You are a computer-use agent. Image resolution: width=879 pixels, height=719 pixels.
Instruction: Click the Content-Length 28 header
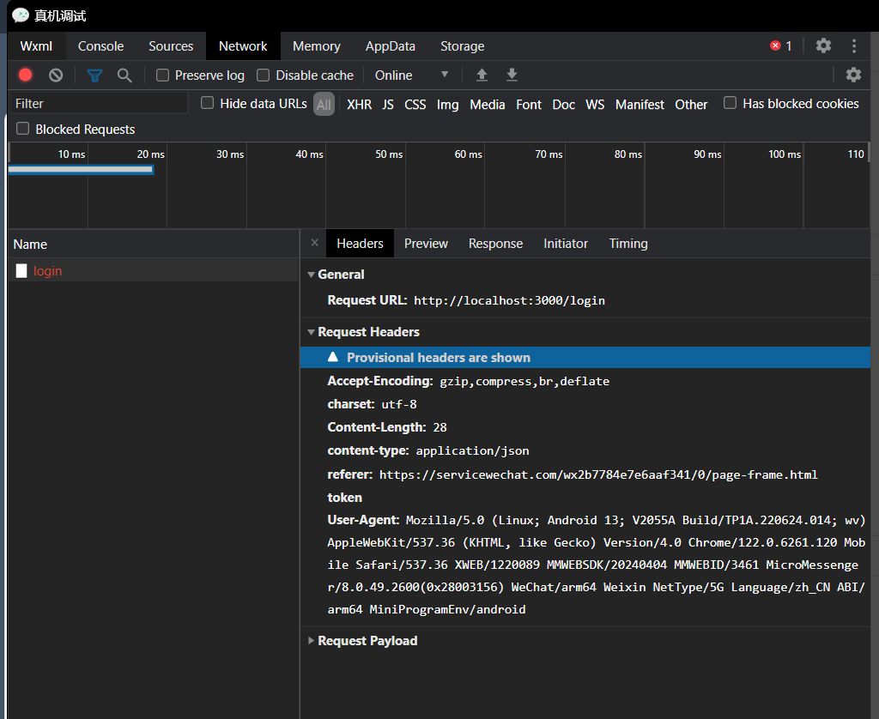click(387, 427)
